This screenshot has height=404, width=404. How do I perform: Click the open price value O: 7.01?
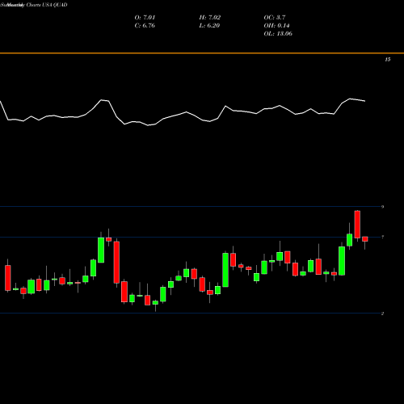coord(145,18)
